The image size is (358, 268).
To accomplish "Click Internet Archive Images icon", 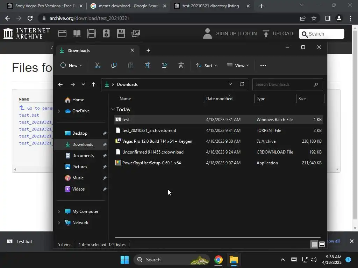I will click(136, 33).
